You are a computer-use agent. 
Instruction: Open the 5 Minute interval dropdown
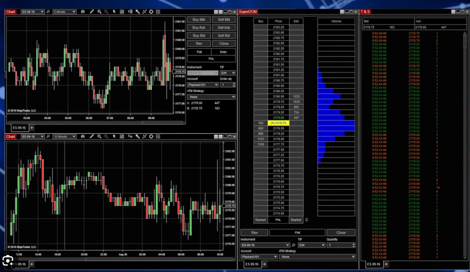[64, 12]
